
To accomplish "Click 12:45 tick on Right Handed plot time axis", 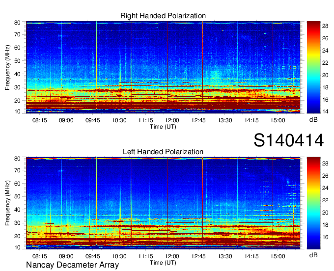I will click(x=198, y=120).
